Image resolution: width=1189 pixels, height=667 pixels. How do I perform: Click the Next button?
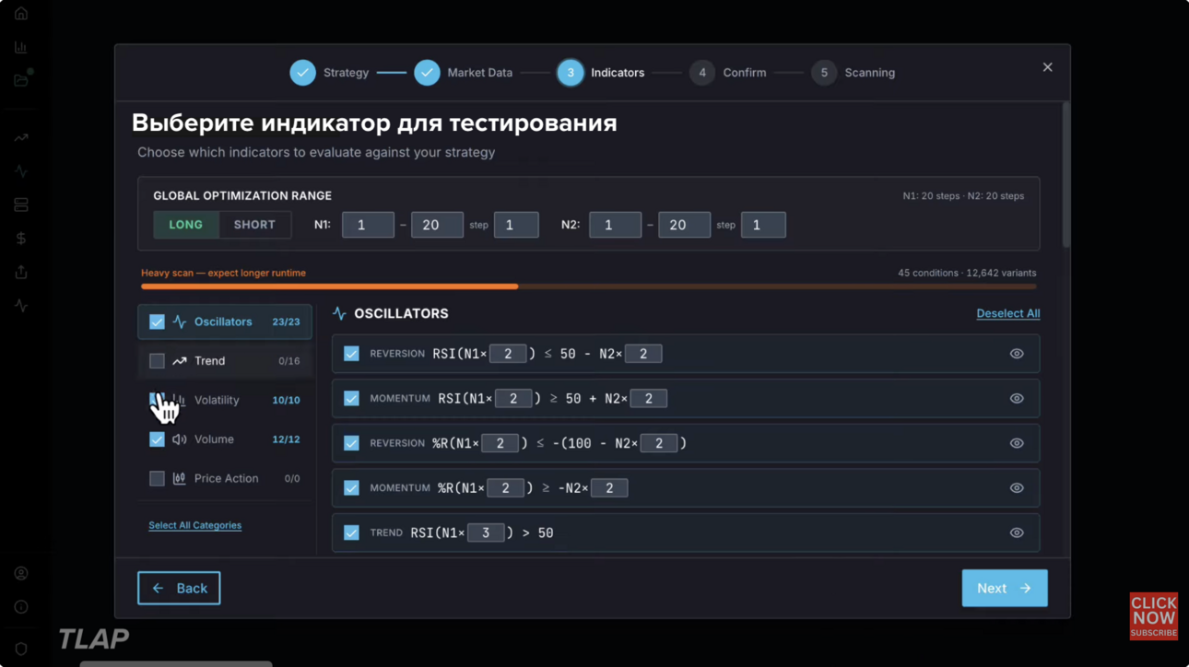1005,588
